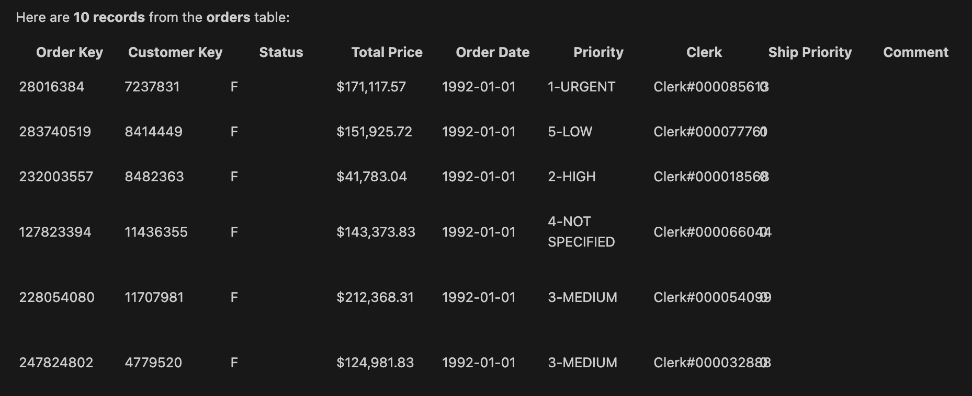Click total price $143,373.83

[376, 232]
